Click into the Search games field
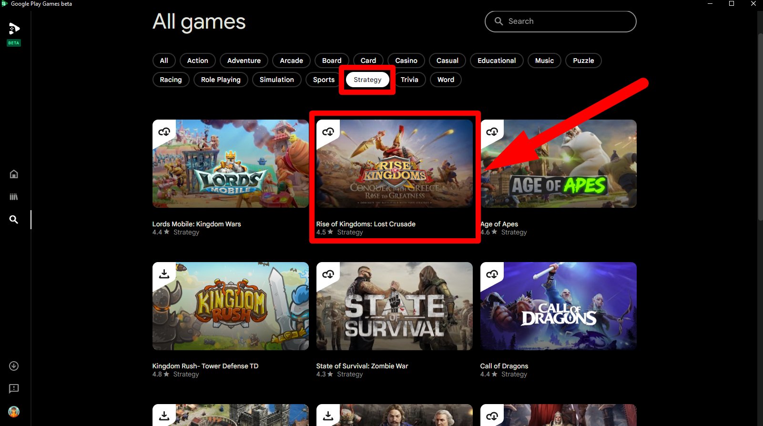The width and height of the screenshot is (763, 426). (x=560, y=21)
